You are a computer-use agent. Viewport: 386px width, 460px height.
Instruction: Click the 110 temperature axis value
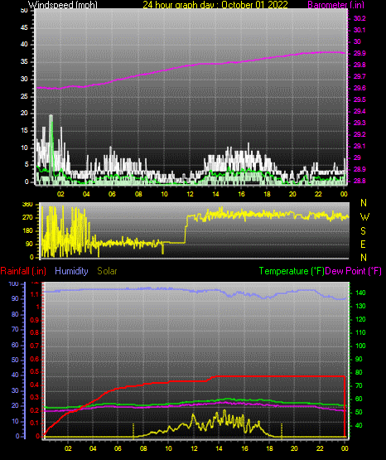(360, 332)
